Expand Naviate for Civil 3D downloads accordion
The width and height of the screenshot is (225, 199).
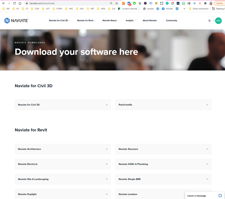tap(63, 105)
